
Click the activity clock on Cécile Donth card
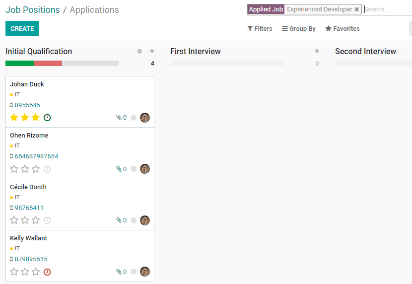[47, 220]
